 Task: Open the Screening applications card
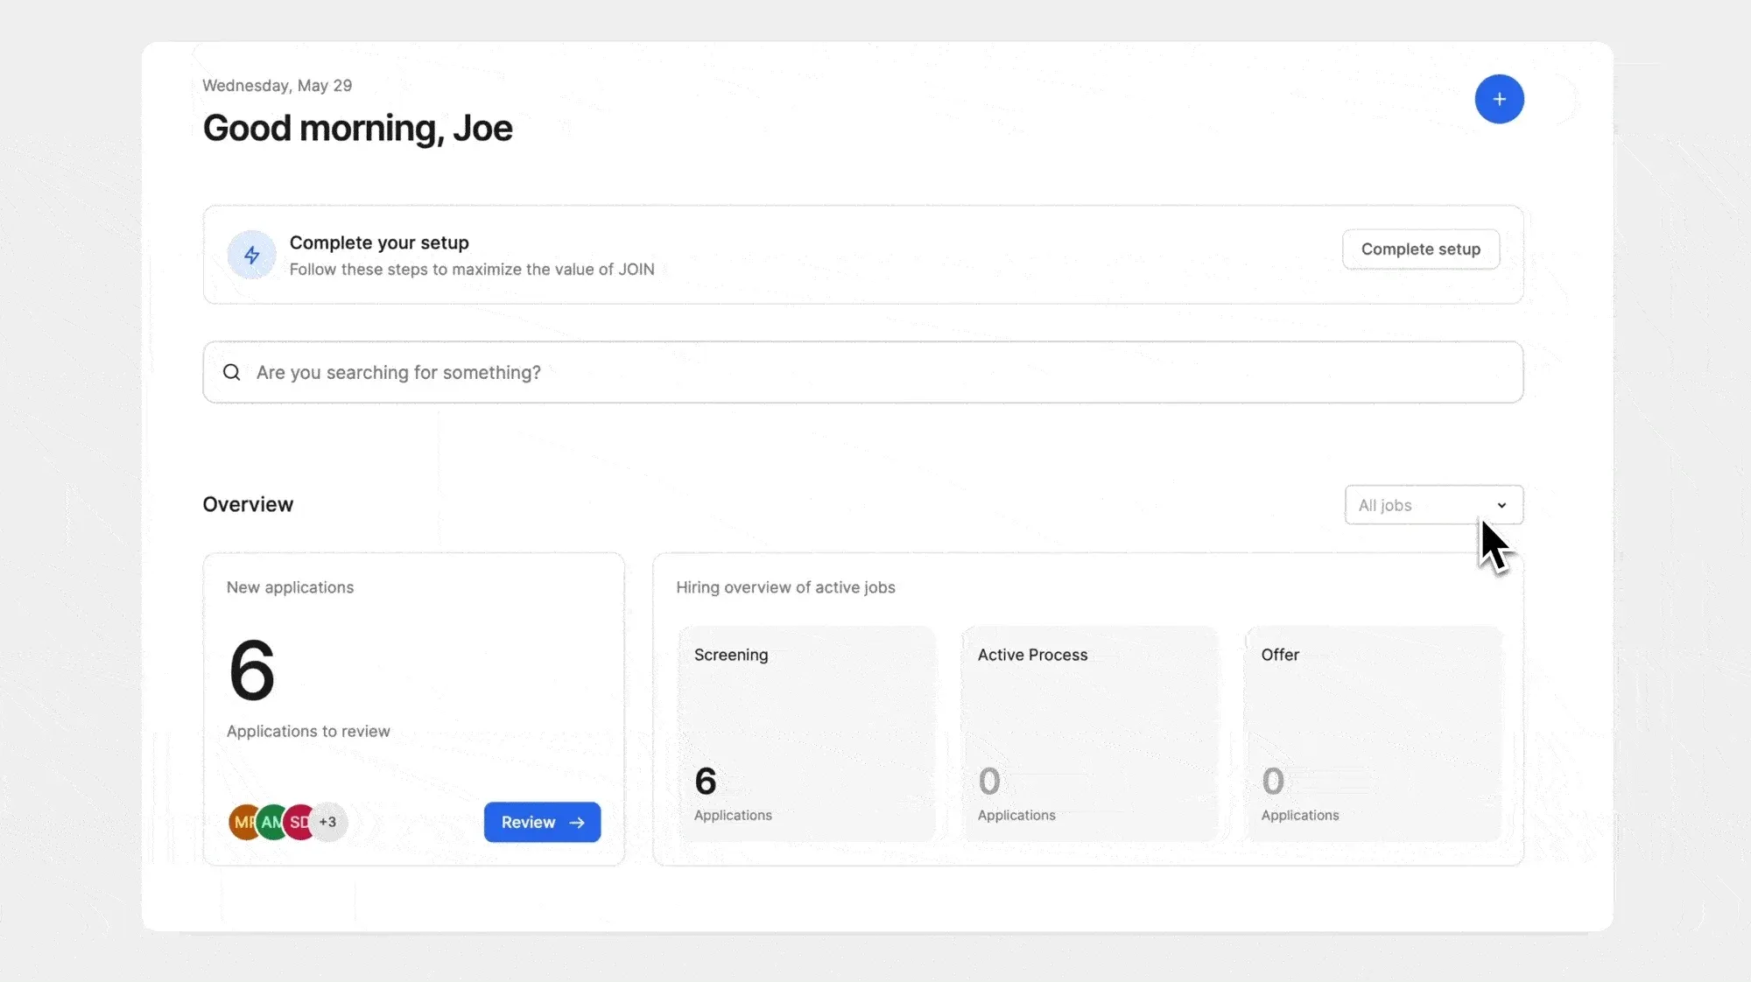(x=806, y=734)
